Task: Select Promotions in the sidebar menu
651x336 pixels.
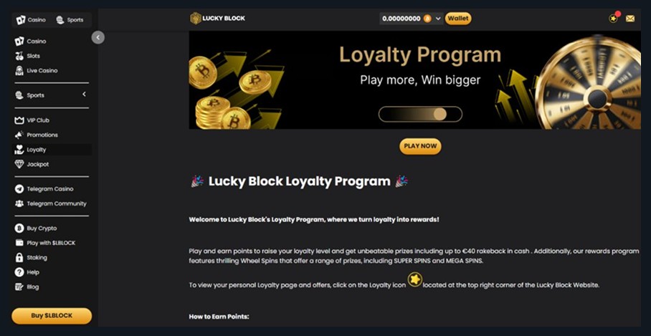Action: pos(53,135)
